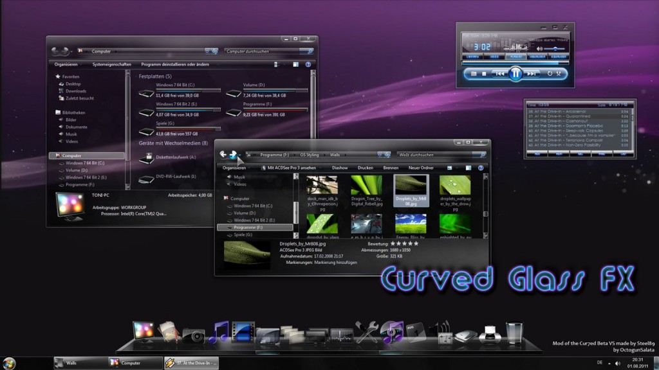659x370 pixels.
Task: Select Spiele (G:) drive in the Computer window
Action: click(x=180, y=128)
